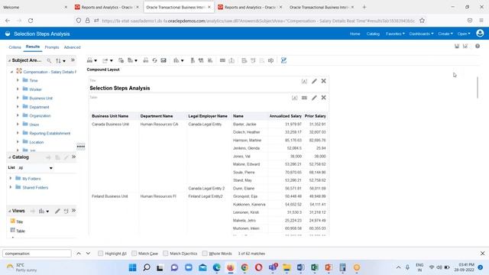The height and width of the screenshot is (275, 489).
Task: Click the Annualized Salary column header
Action: pyautogui.click(x=285, y=116)
